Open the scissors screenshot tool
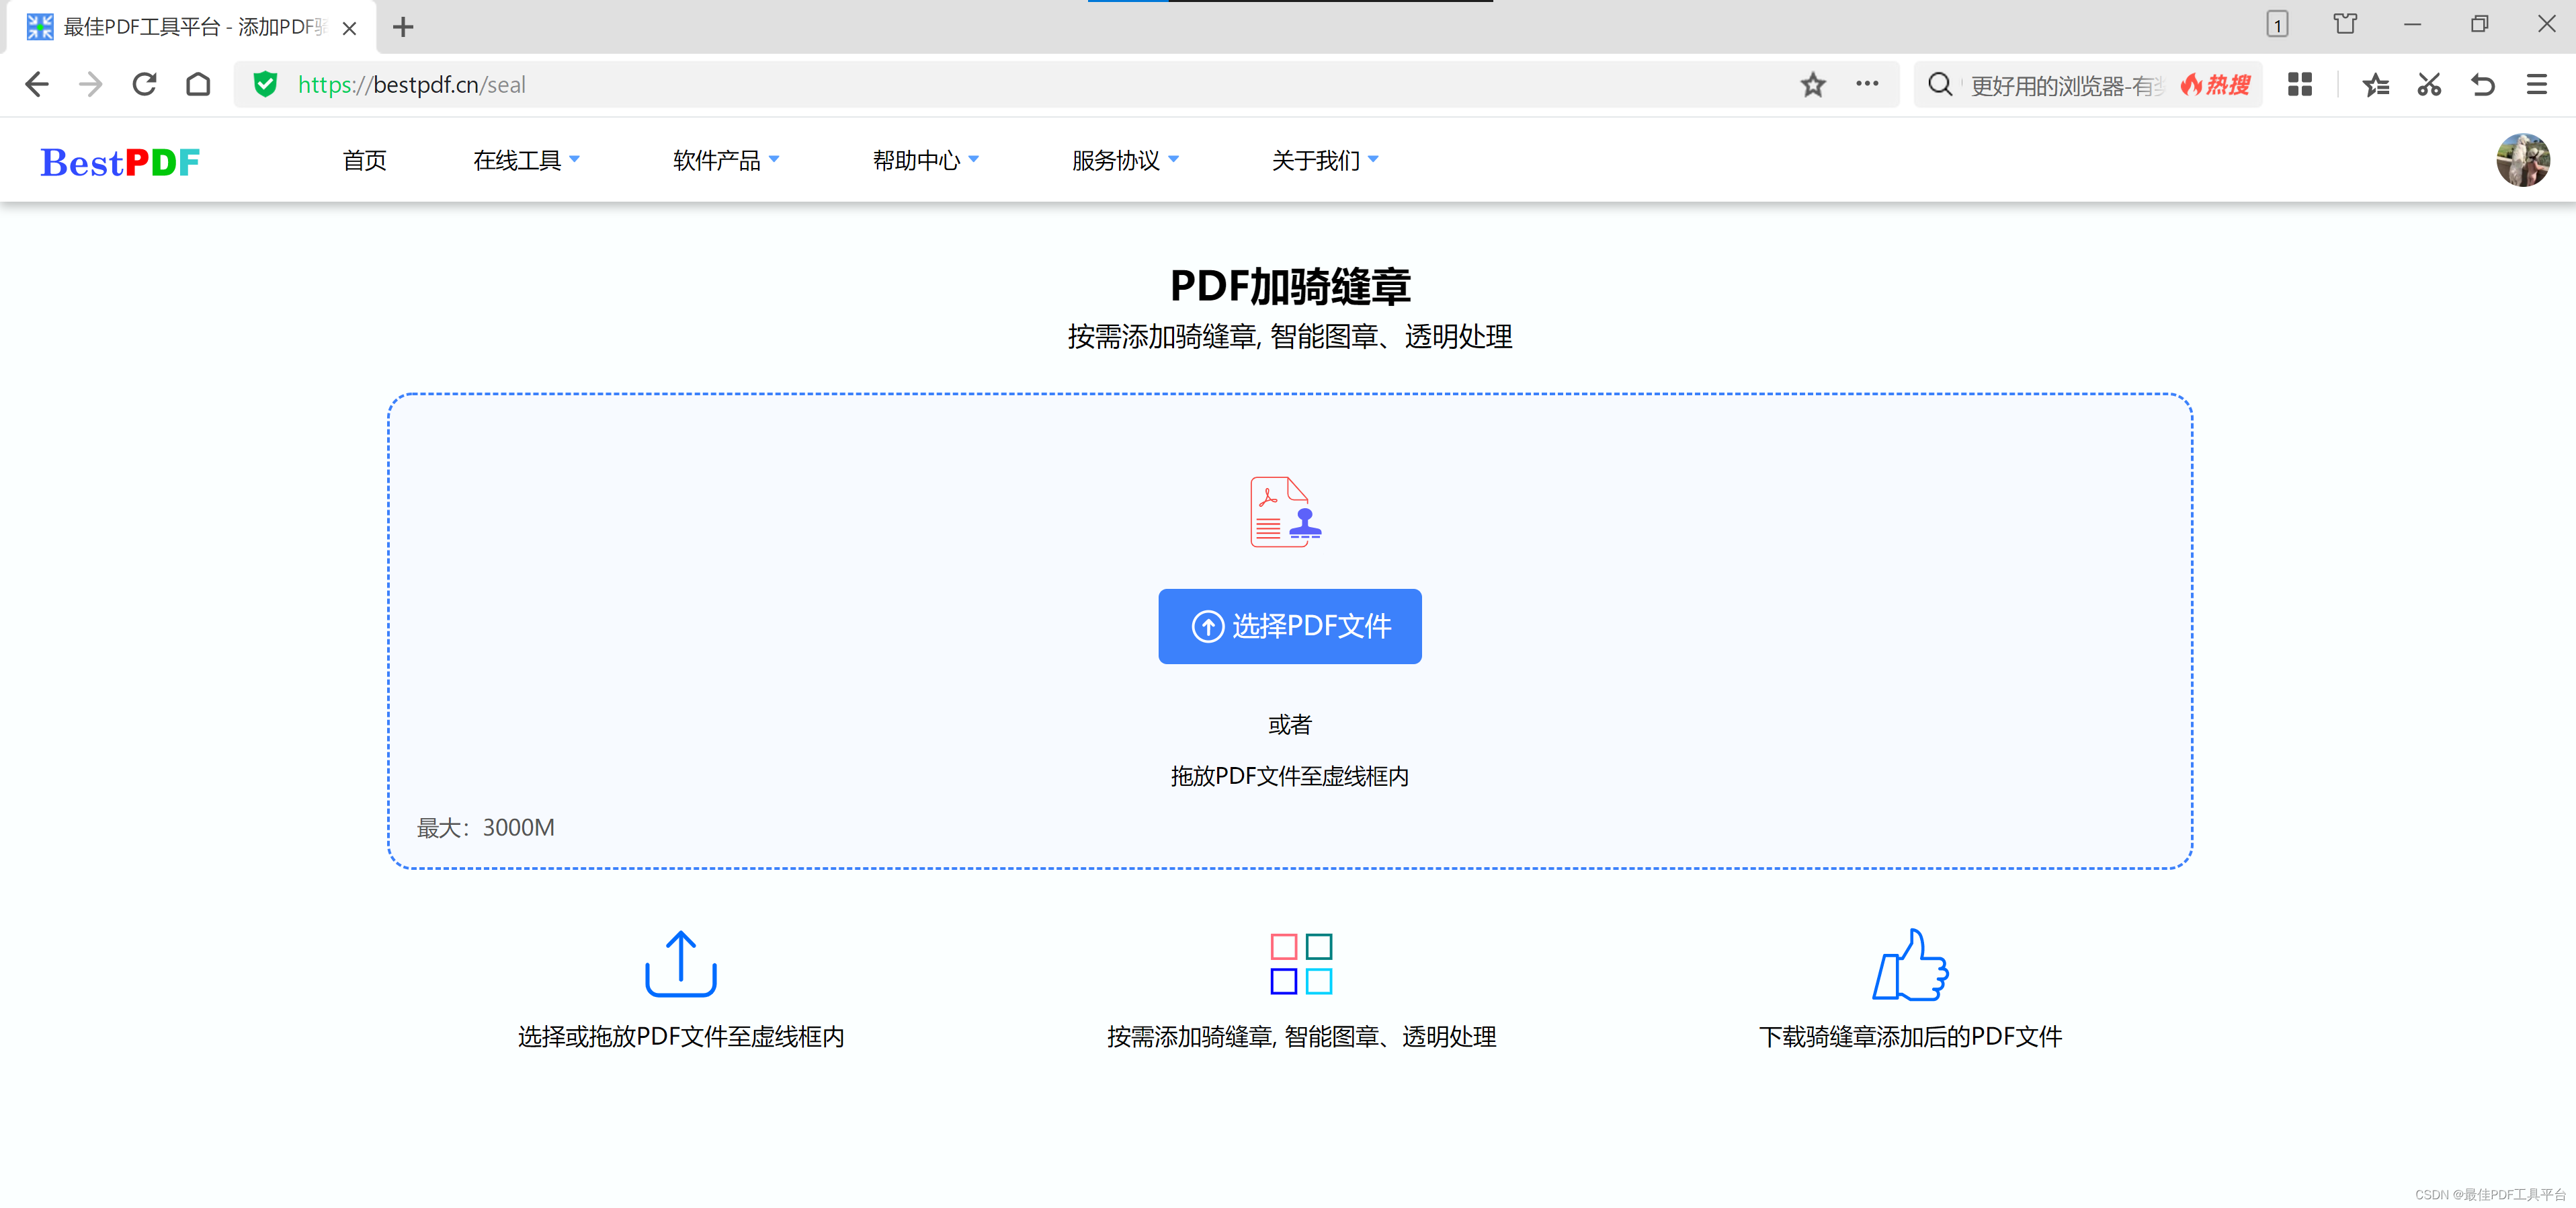The image size is (2576, 1208). click(2428, 85)
